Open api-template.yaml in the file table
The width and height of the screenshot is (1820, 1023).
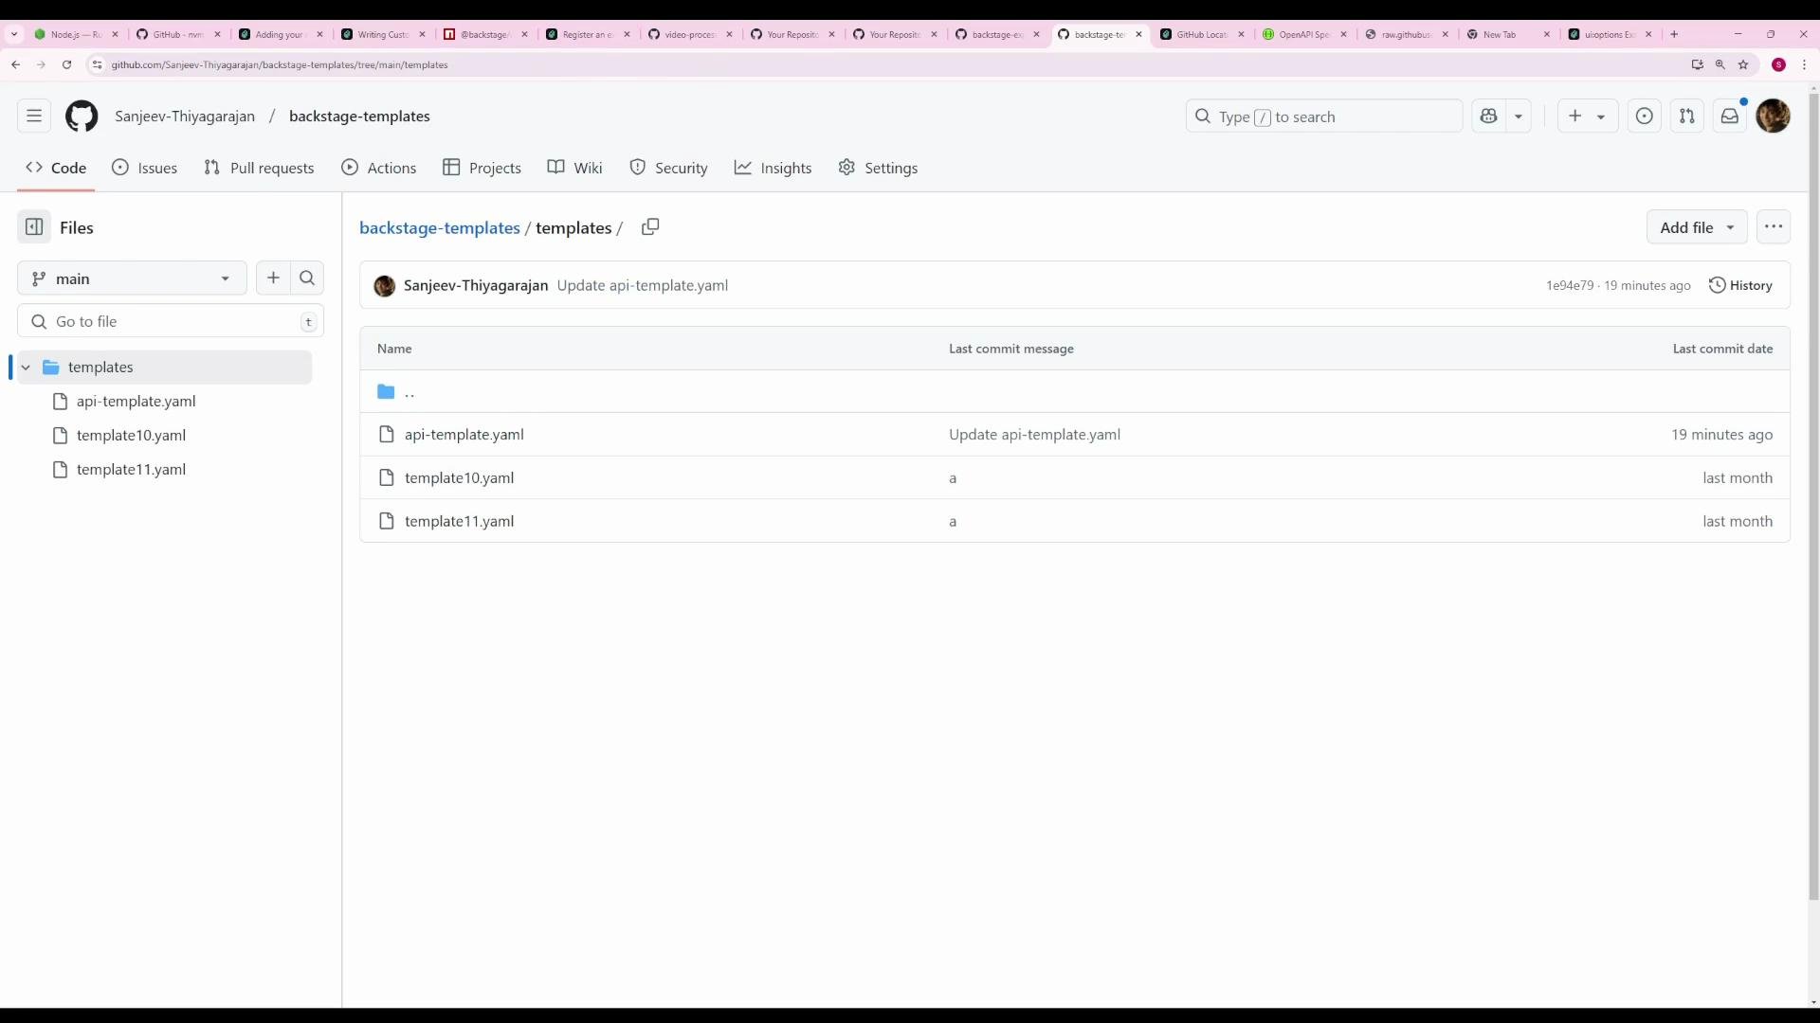[x=464, y=434]
